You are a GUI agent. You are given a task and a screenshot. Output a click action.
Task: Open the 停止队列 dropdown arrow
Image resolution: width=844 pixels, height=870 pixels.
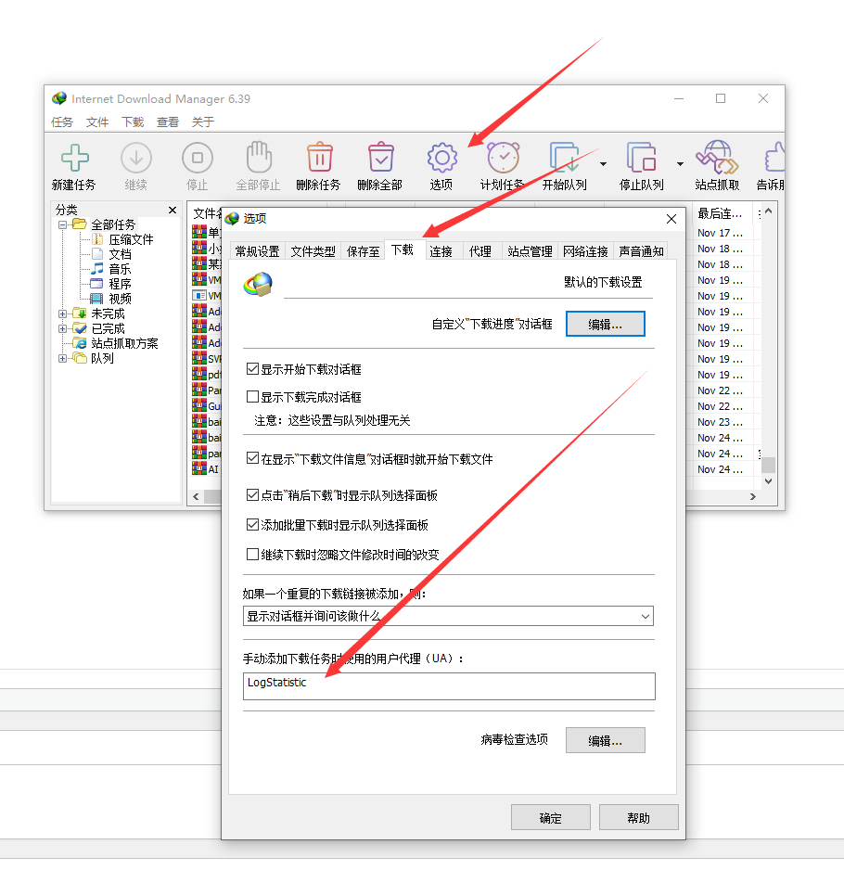click(x=681, y=164)
